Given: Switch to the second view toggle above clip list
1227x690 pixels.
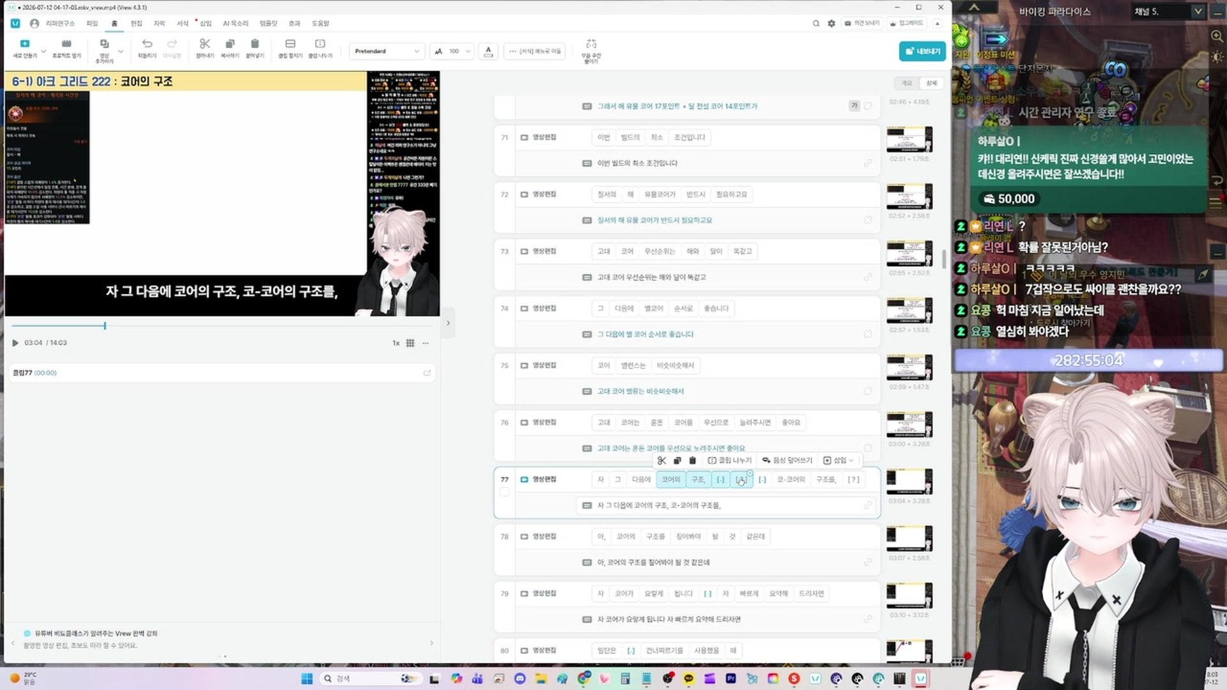Looking at the screenshot, I should 931,83.
